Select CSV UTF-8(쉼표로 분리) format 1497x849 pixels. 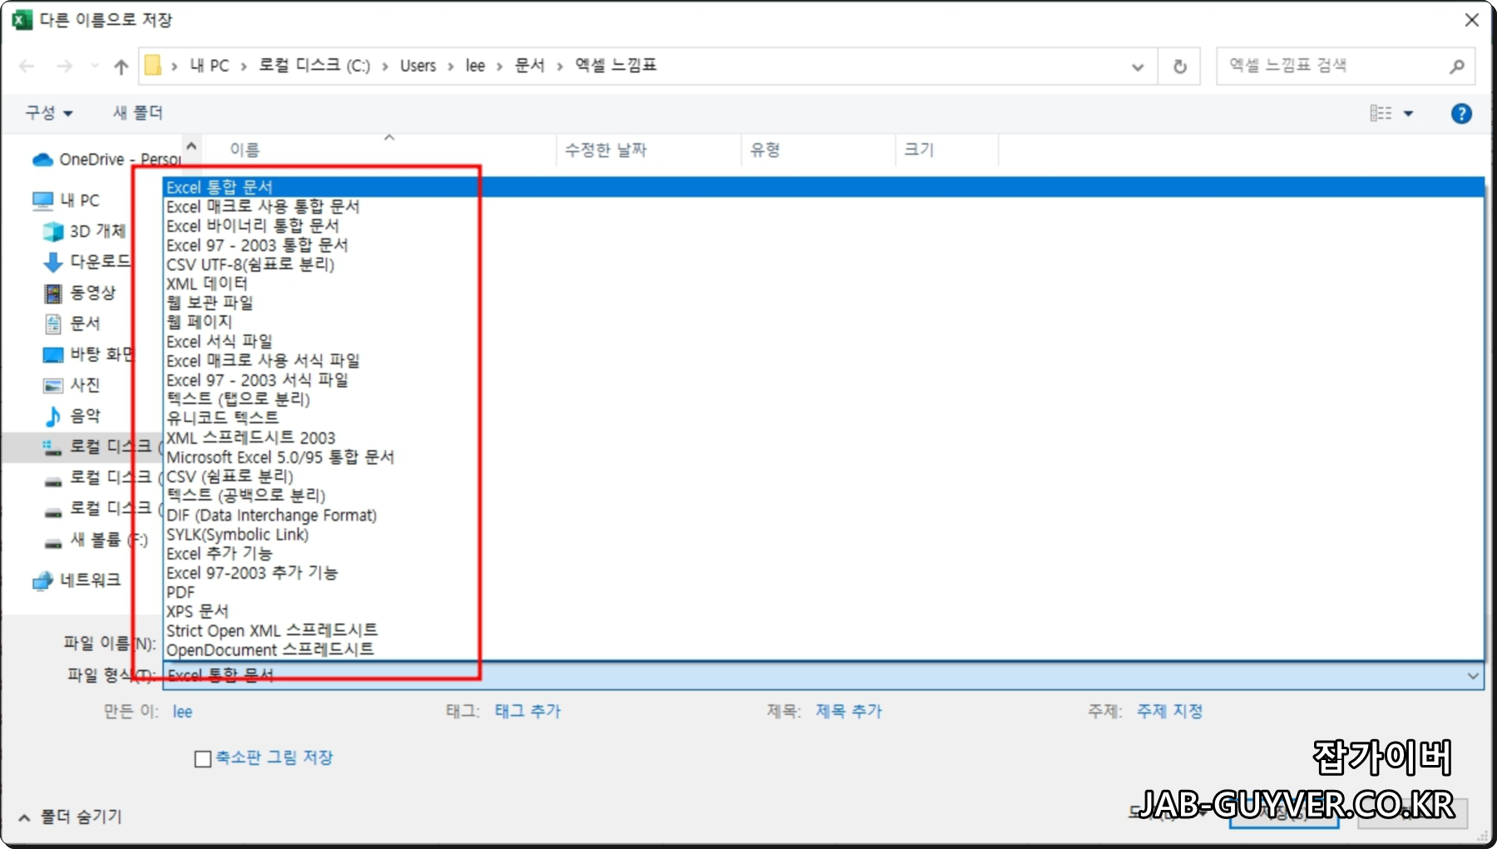pos(823,264)
